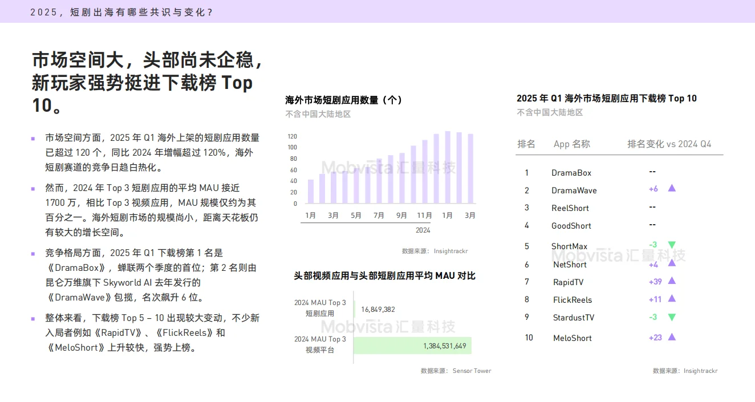Click the up triangle beside RapidTV's +39
The width and height of the screenshot is (755, 402).
(x=672, y=282)
